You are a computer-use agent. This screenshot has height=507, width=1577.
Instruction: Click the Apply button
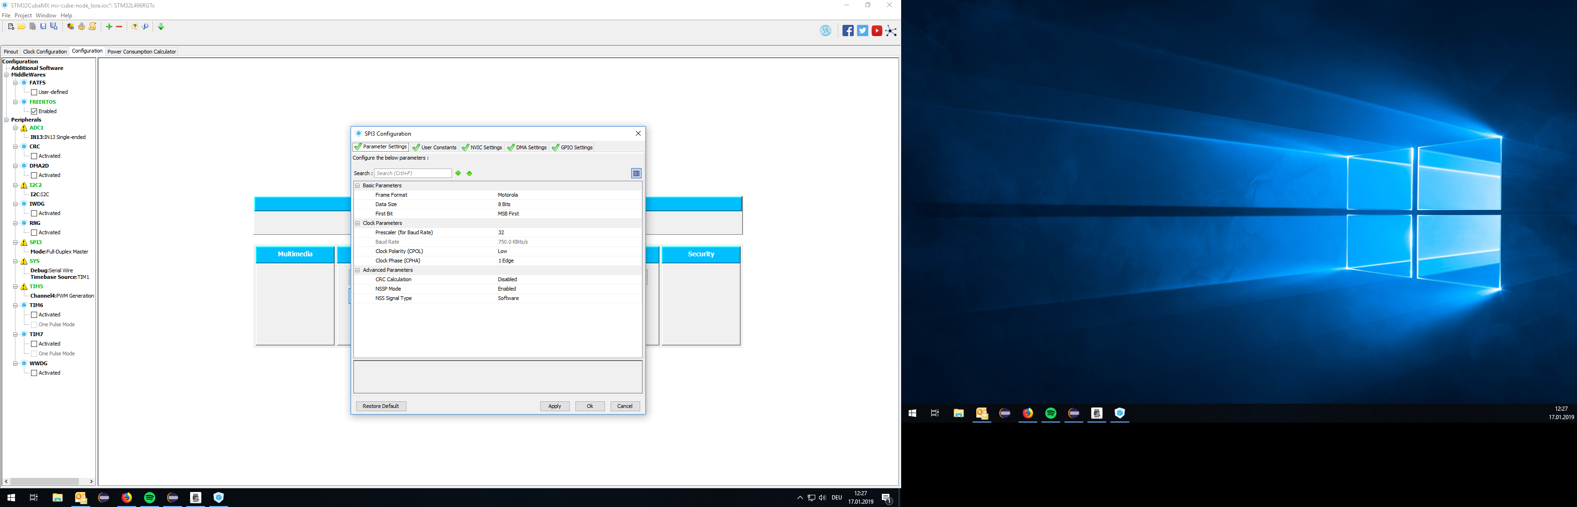(555, 406)
